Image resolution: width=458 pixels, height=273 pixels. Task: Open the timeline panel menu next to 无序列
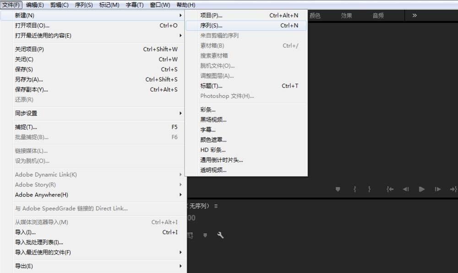coord(215,206)
